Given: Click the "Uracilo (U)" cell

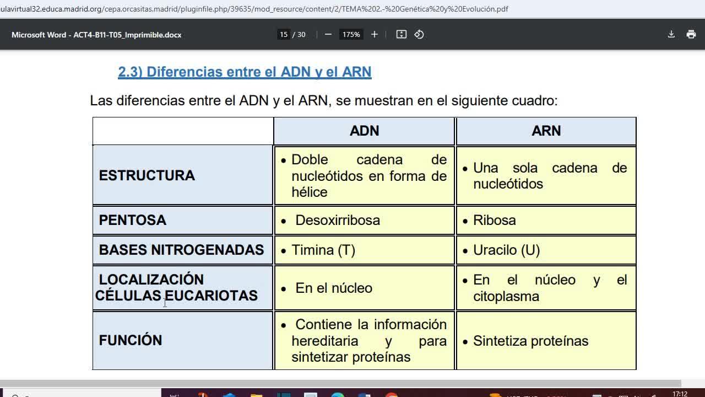Looking at the screenshot, I should (546, 250).
